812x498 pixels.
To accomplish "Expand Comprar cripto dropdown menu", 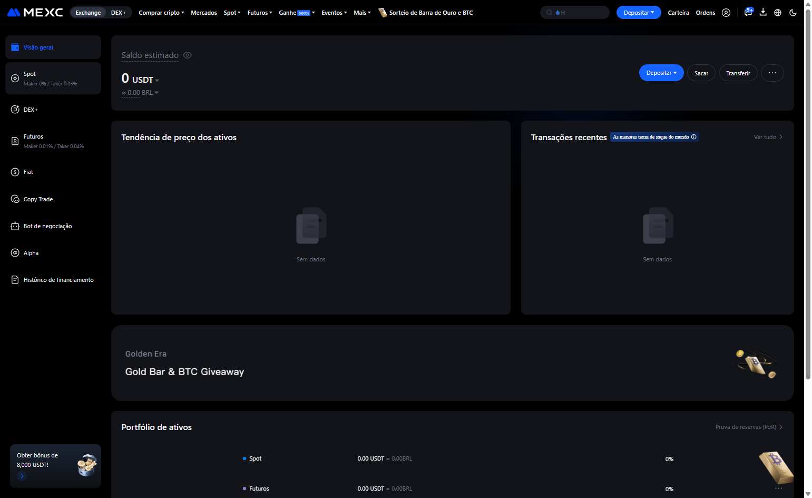I will [x=161, y=13].
